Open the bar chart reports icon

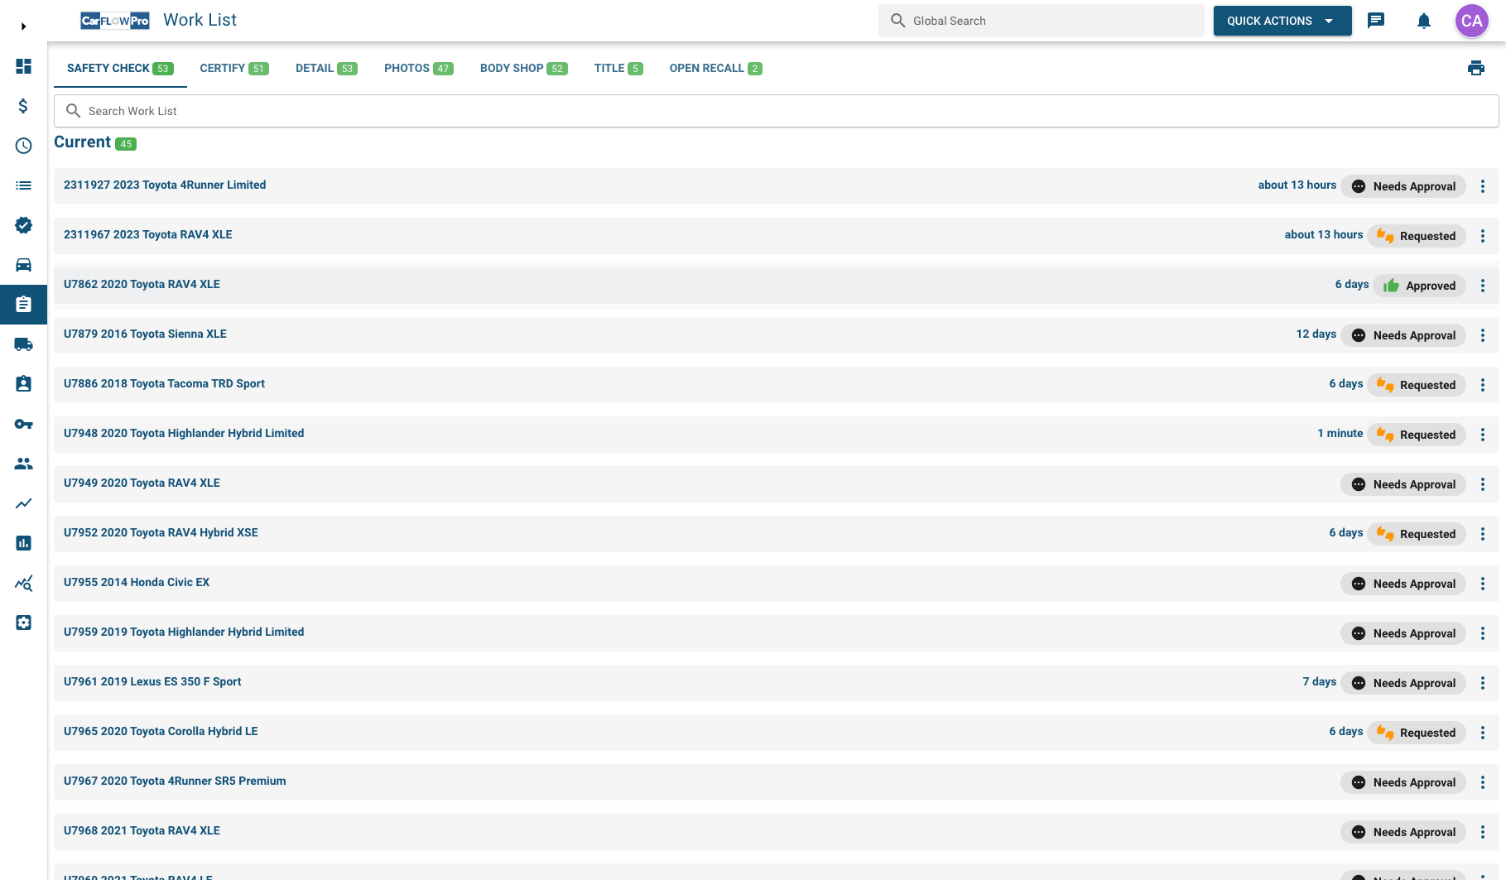tap(23, 543)
